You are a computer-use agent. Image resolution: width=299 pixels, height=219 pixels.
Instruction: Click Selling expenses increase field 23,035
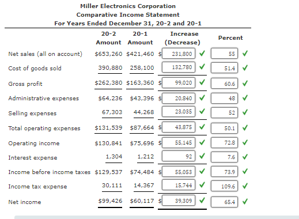click(179, 111)
